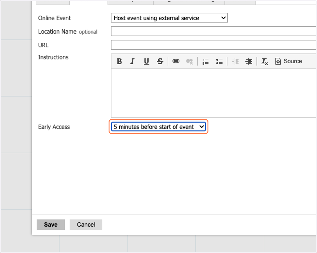Click the unlink icon in editor toolbar
This screenshot has height=253, width=317.
pos(189,61)
